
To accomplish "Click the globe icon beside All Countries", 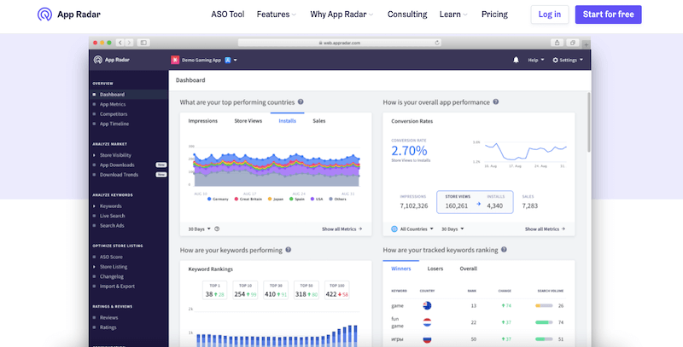I will click(394, 228).
